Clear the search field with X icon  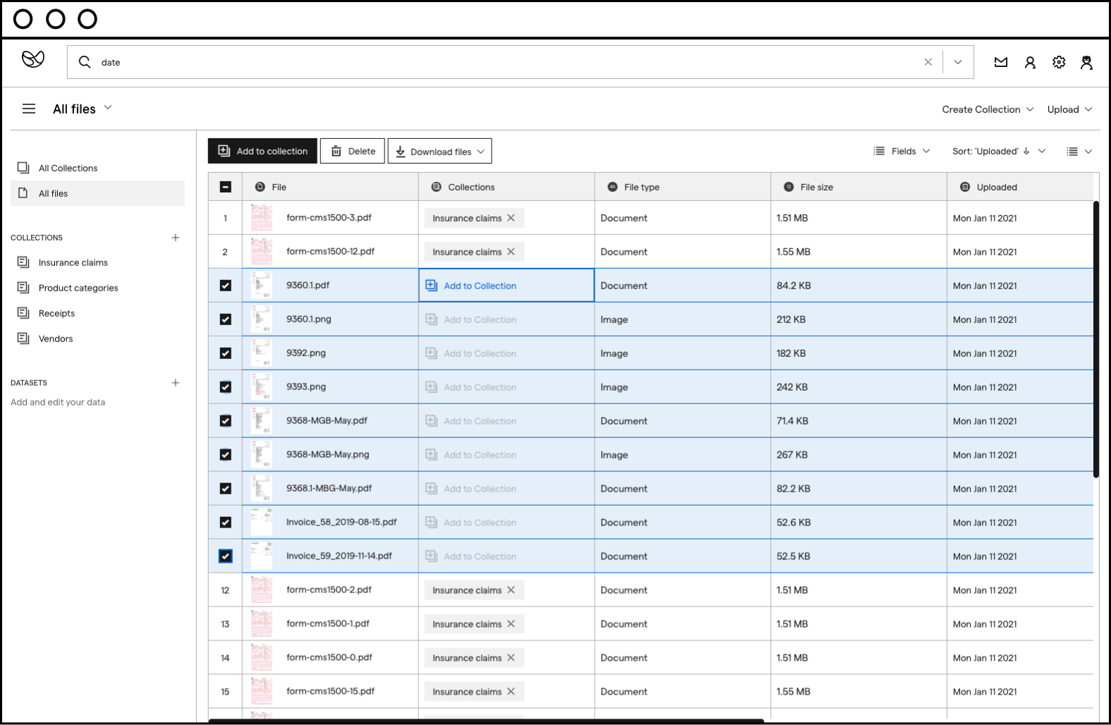point(928,62)
